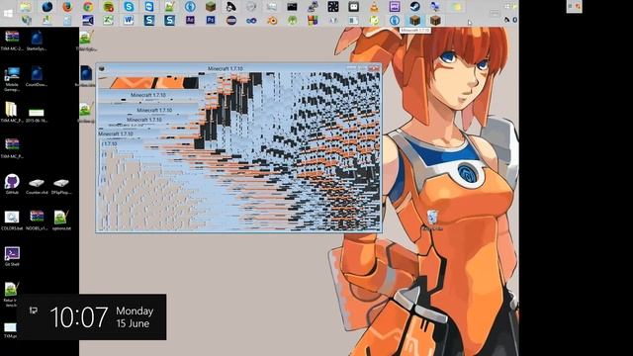The image size is (633, 356).
Task: Open the Mobile Gaming desktop shortcut
Action: coord(12,79)
